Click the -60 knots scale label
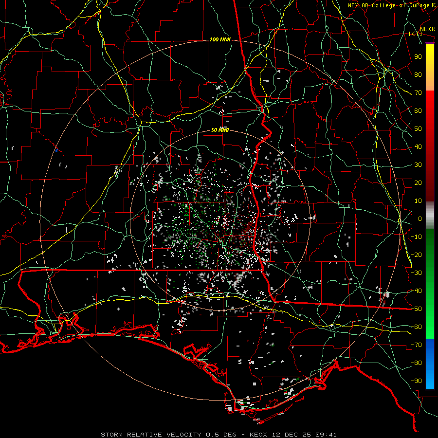 point(416,327)
